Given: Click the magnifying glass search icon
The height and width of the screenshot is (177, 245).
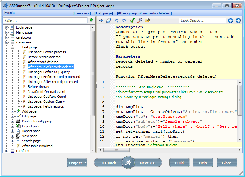Looking at the screenshot, I should pyautogui.click(x=140, y=20).
